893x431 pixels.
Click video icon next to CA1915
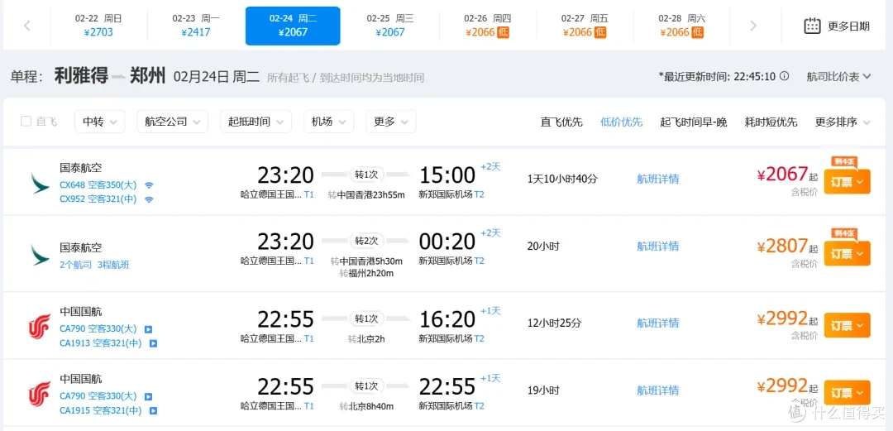pyautogui.click(x=153, y=410)
